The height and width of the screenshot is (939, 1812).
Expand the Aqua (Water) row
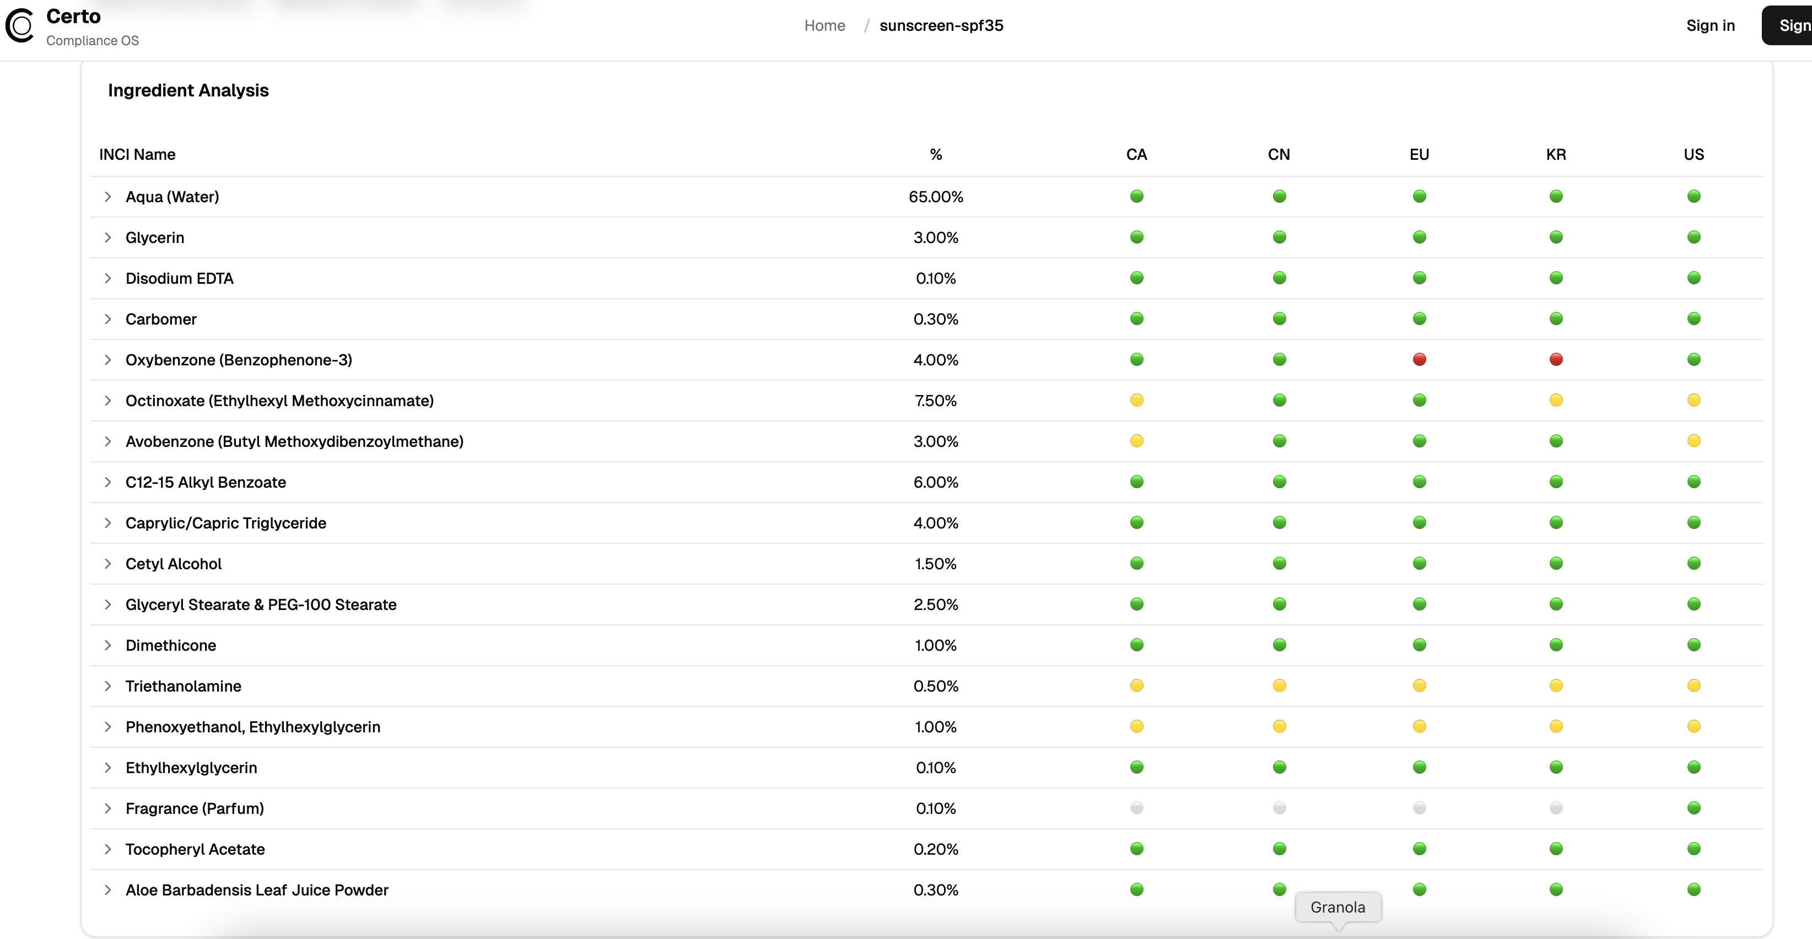[x=107, y=197]
